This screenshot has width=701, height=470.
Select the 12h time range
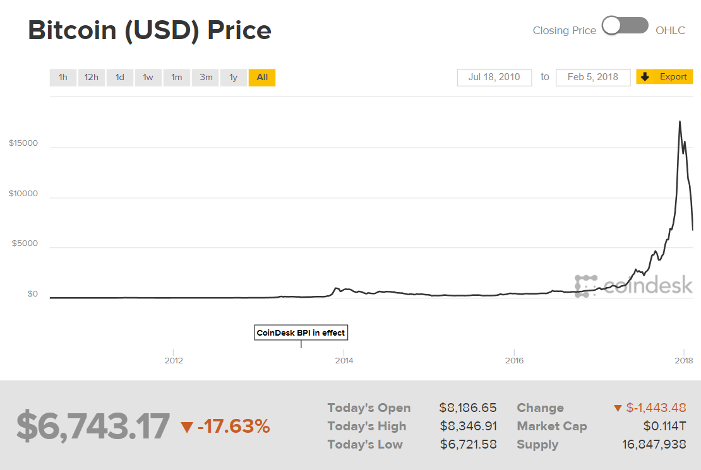(92, 78)
